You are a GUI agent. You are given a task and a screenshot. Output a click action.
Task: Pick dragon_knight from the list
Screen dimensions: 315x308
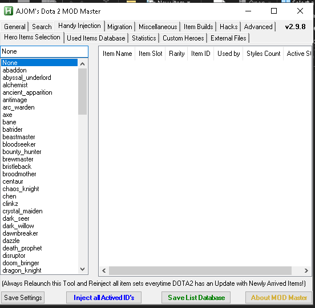[39, 271]
